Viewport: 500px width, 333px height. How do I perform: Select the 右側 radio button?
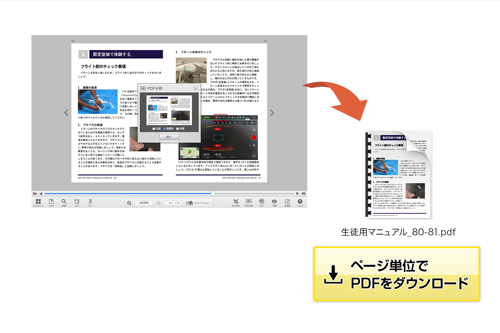tap(178, 129)
